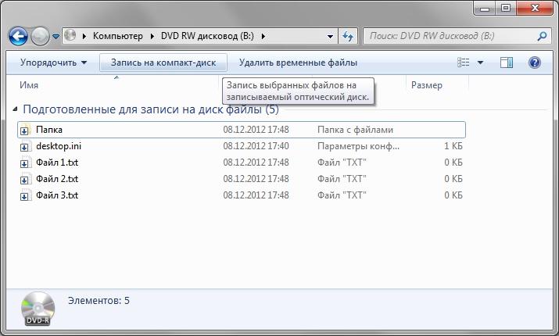Click the Back navigation arrow button
This screenshot has width=559, height=336.
[20, 36]
